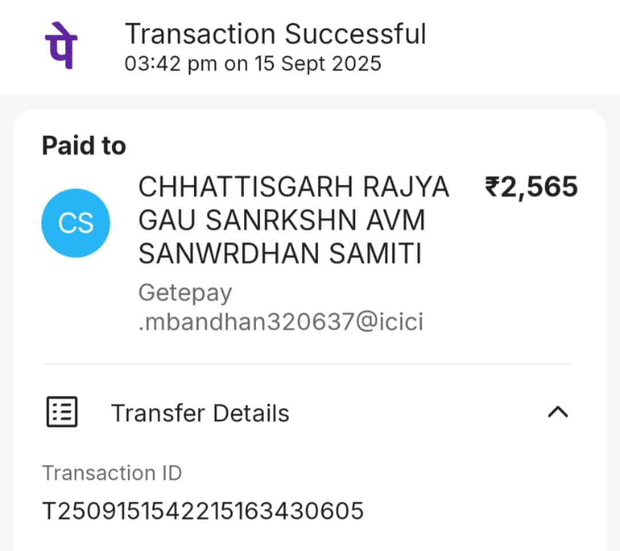Screen dimensions: 620x551
Task: Tap the Paid to label
Action: click(x=84, y=146)
